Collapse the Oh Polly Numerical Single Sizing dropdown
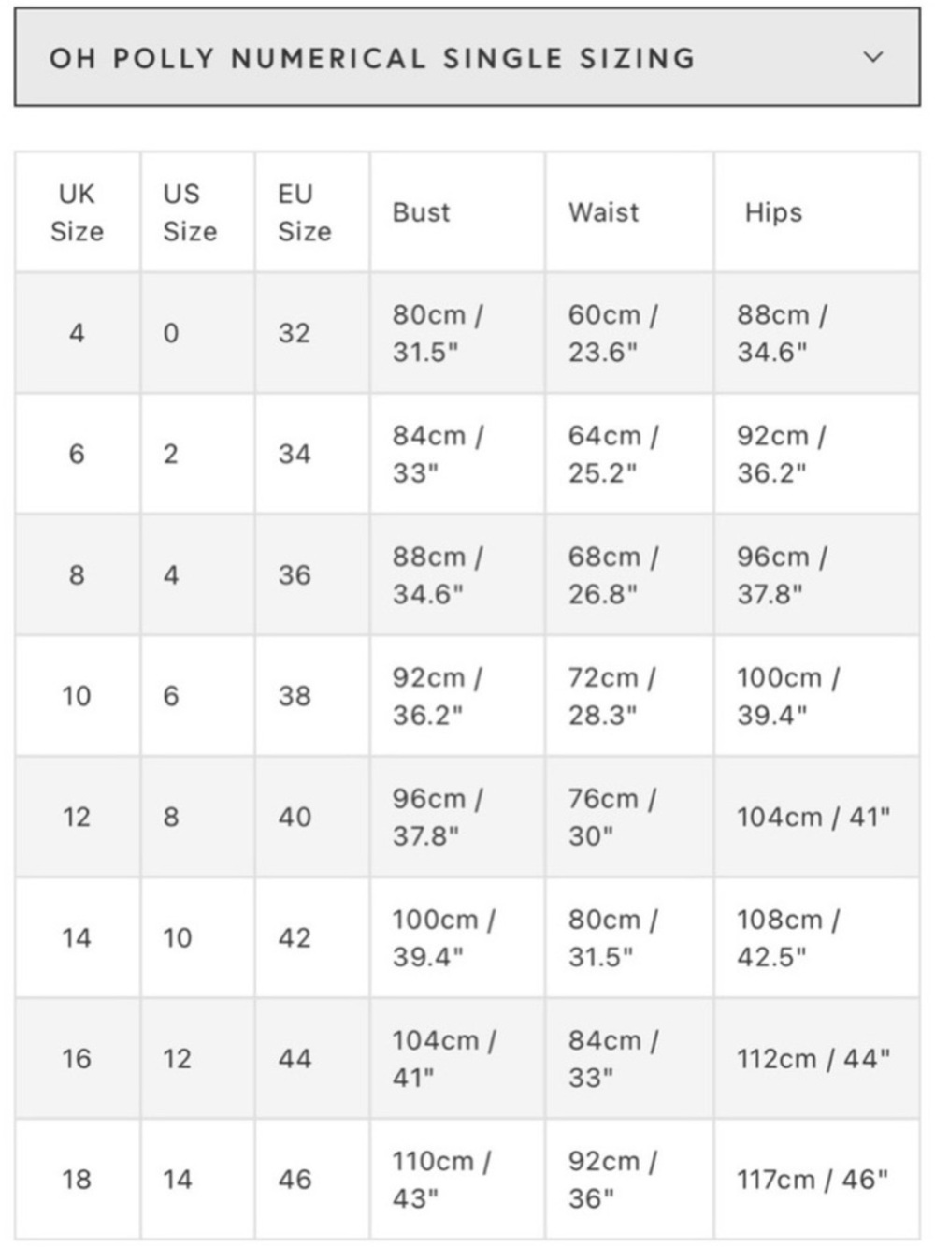Viewport: 935px width, 1247px height. tap(467, 57)
